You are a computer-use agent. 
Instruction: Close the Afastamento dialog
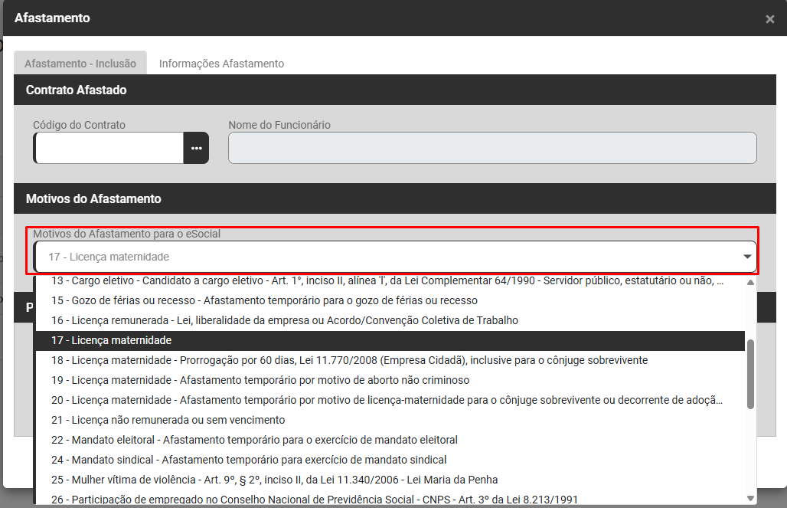tap(769, 19)
